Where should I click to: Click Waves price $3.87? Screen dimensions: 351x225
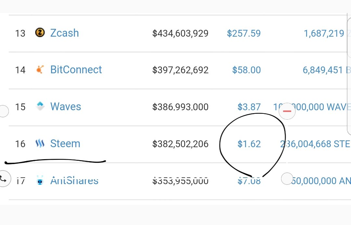pos(249,107)
